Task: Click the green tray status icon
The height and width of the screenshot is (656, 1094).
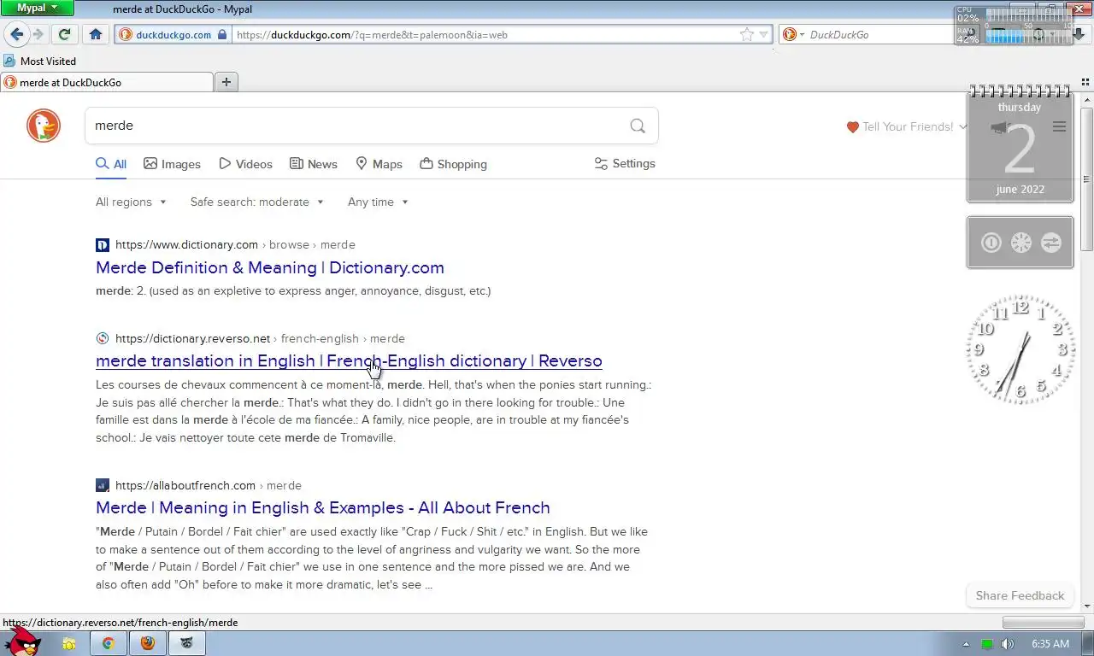Action: point(987,644)
